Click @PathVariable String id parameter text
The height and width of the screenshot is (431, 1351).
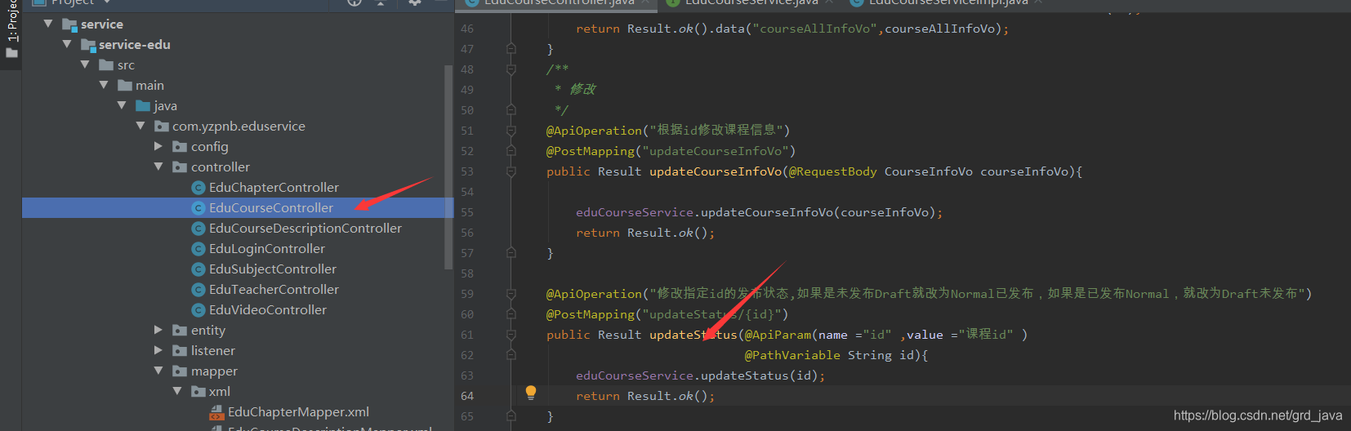832,355
